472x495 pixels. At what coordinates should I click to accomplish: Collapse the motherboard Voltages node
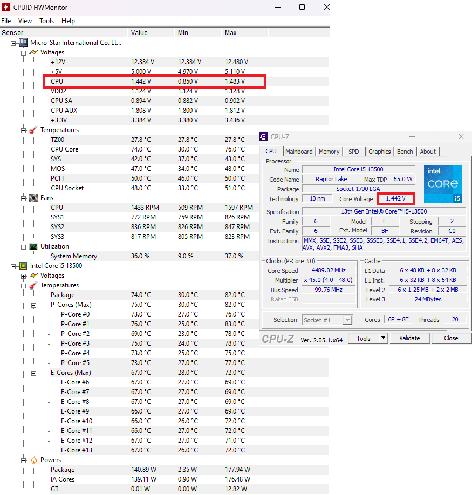[x=23, y=53]
